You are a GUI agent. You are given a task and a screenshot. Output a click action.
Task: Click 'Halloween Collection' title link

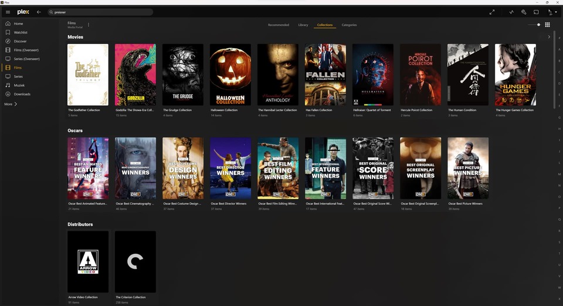[224, 110]
